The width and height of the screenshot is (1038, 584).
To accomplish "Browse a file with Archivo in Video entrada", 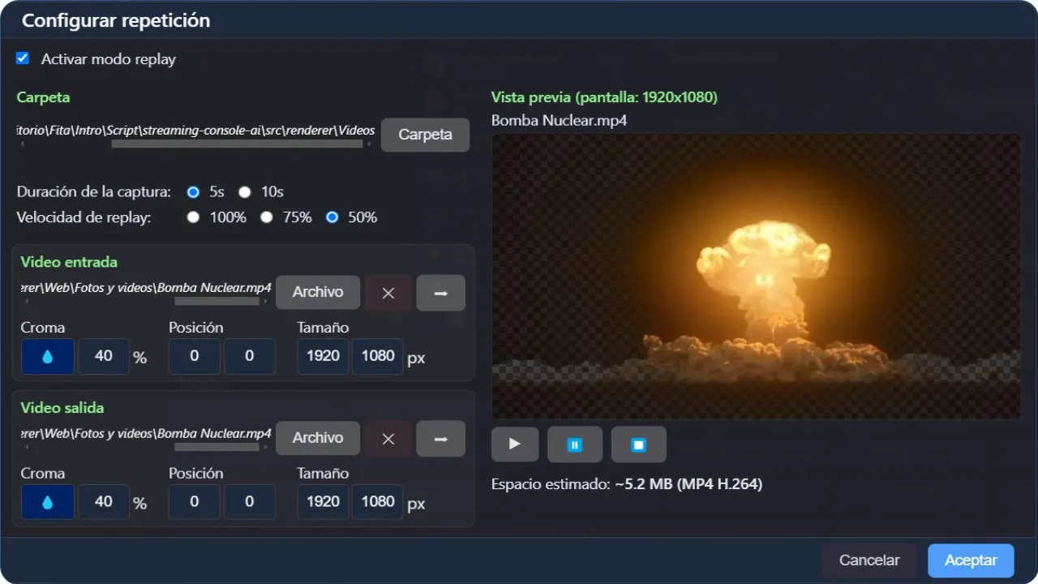I will pos(318,292).
